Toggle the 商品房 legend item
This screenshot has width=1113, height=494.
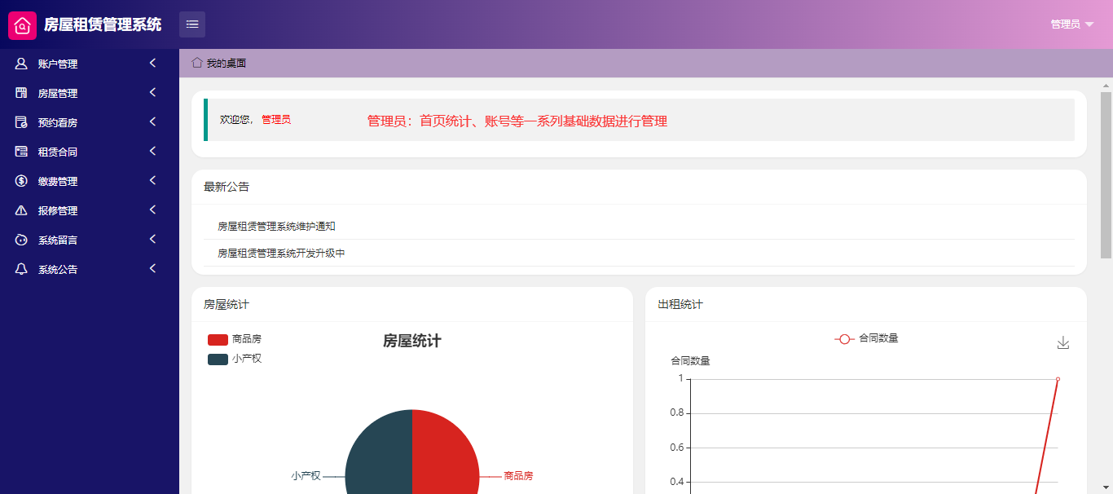tap(235, 339)
